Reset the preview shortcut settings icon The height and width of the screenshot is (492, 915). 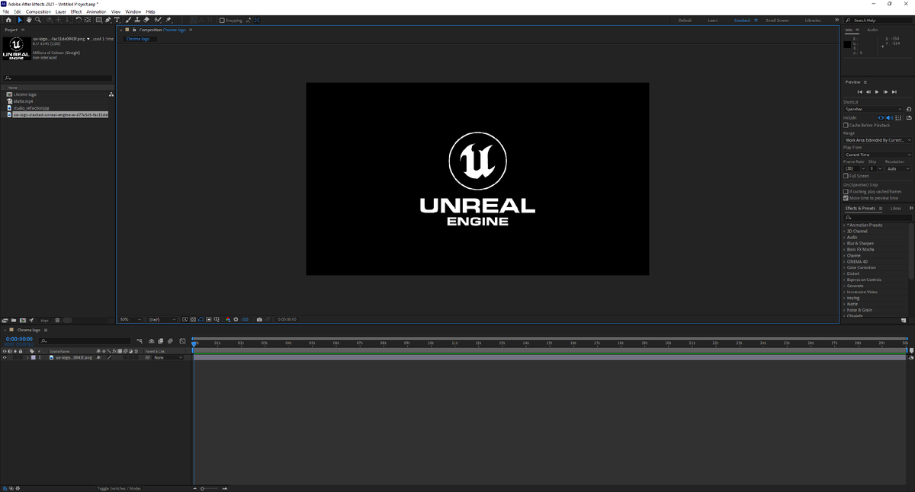[x=909, y=109]
